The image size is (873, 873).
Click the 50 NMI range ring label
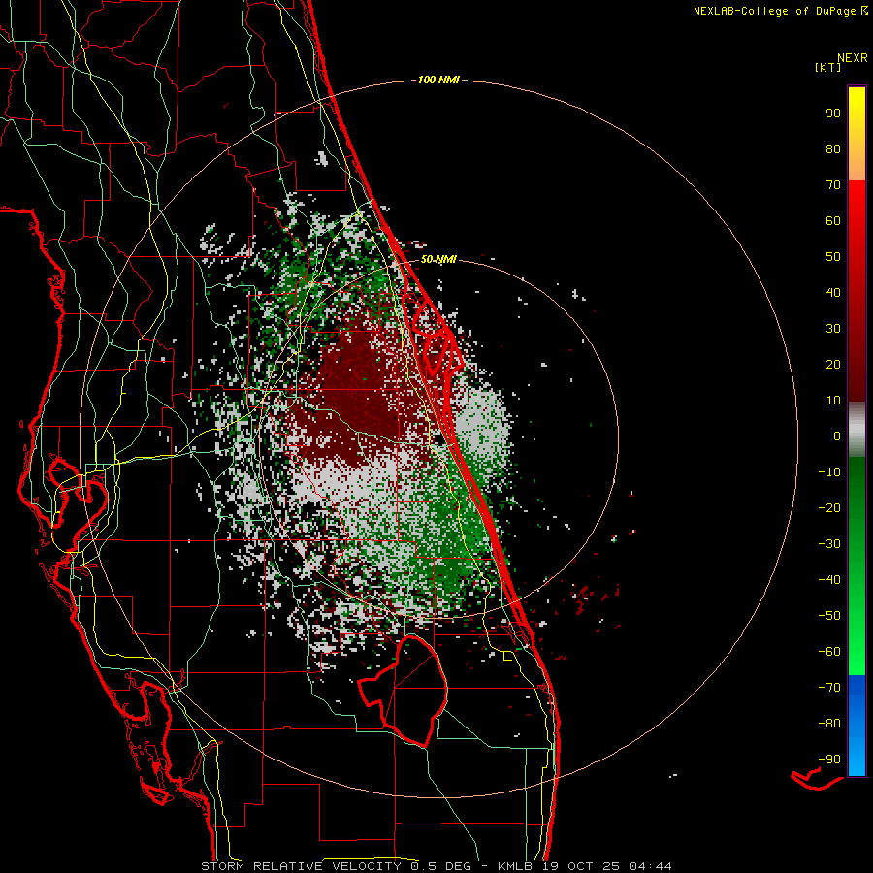pos(438,259)
